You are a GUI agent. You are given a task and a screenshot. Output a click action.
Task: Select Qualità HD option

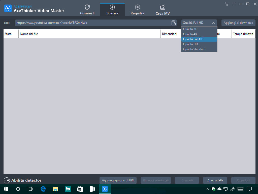click(199, 44)
